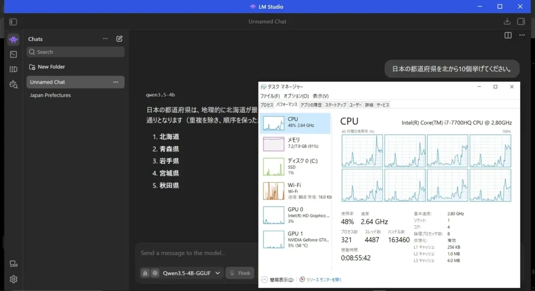Select Wi-Fi in performance list

(296, 191)
